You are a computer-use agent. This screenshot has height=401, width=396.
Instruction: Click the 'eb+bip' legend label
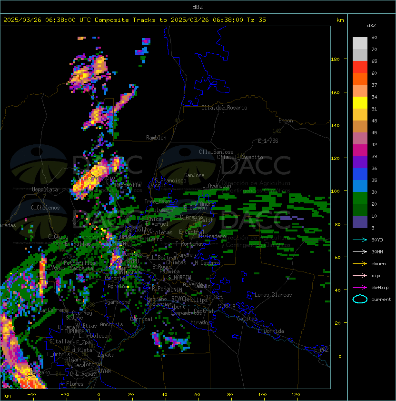380,288
